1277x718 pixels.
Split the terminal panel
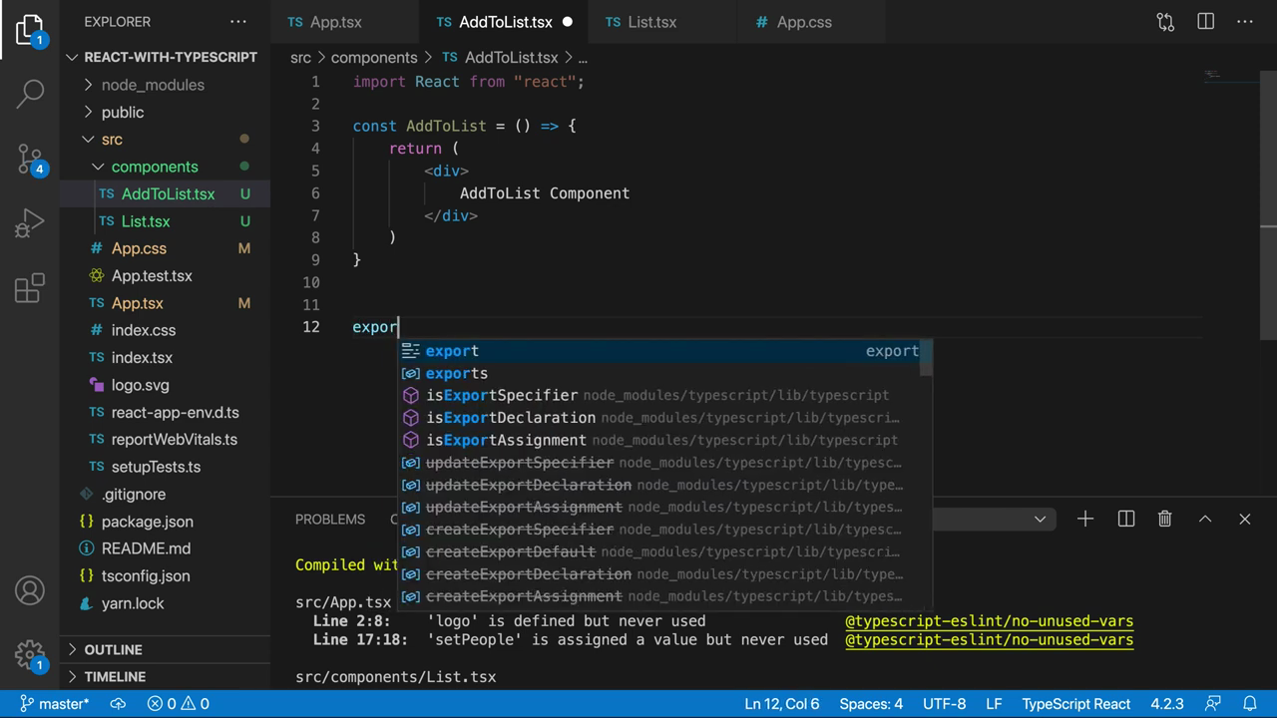pos(1126,519)
